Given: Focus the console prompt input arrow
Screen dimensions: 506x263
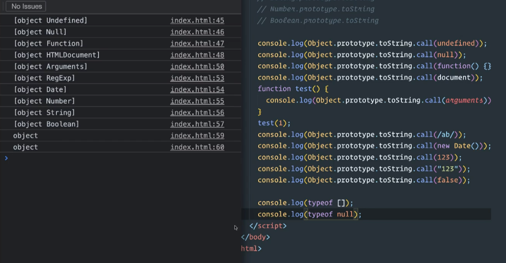Looking at the screenshot, I should coord(6,158).
